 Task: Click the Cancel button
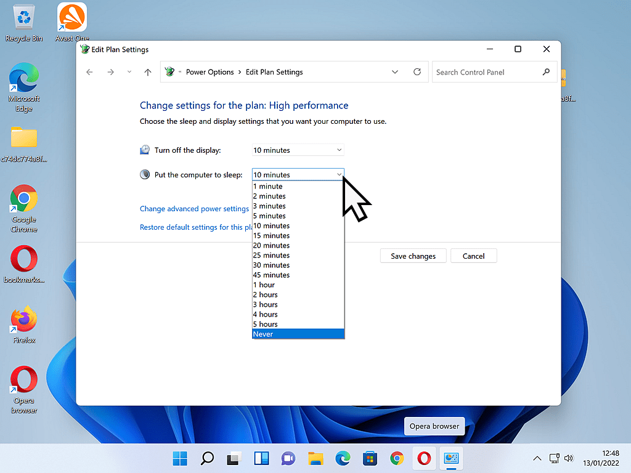(x=473, y=256)
